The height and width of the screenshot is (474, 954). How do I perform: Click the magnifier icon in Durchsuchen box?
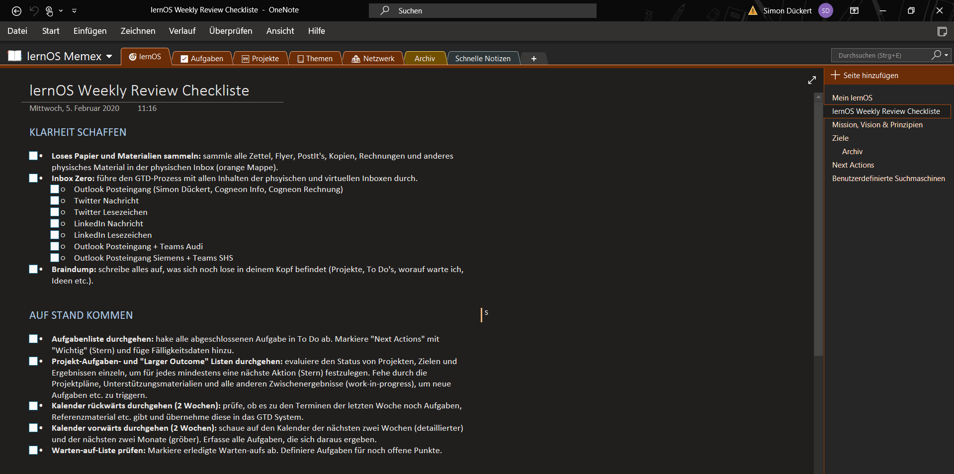click(x=936, y=55)
